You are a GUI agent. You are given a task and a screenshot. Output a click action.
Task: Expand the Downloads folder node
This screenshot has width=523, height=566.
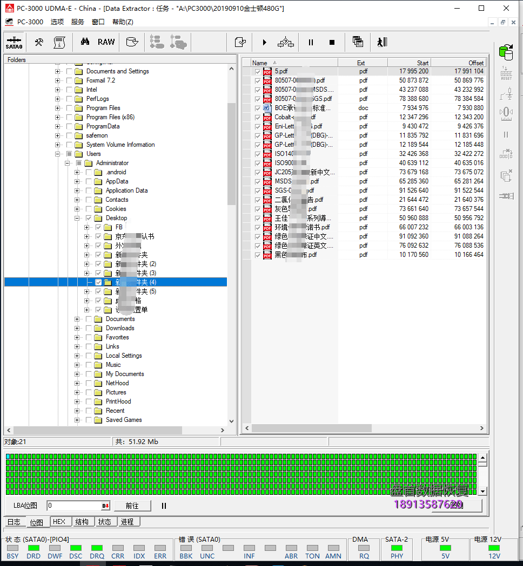pos(77,328)
